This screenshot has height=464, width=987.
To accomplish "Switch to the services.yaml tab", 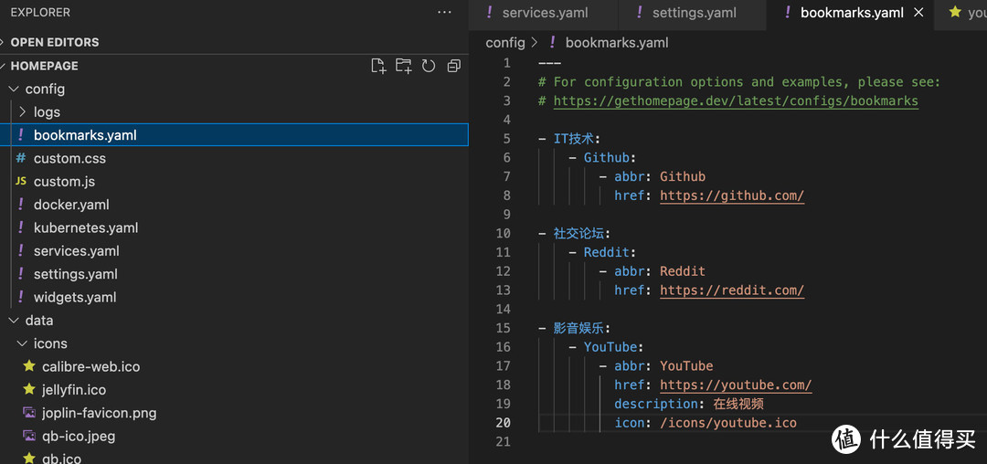I will tap(545, 13).
